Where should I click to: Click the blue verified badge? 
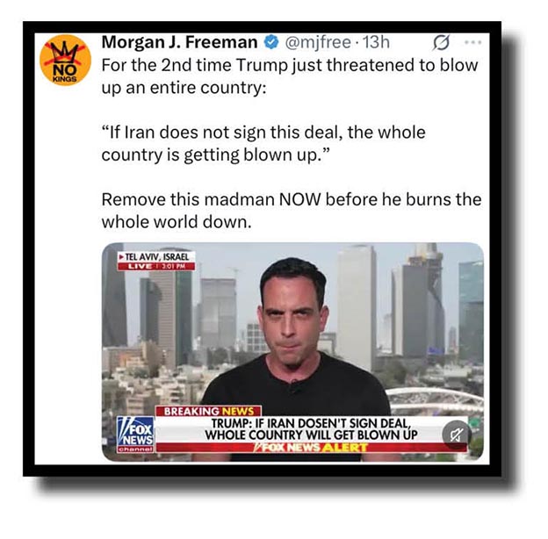pos(271,42)
